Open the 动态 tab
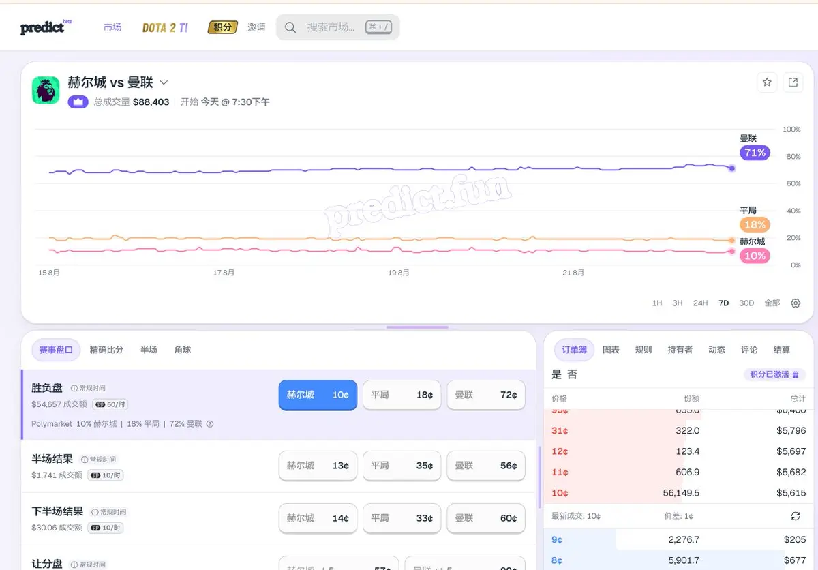818x570 pixels. [716, 350]
